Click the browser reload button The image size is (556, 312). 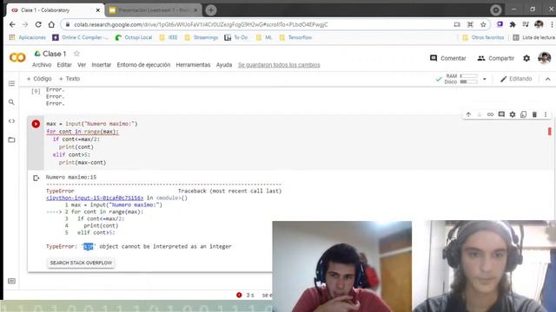pyautogui.click(x=38, y=24)
